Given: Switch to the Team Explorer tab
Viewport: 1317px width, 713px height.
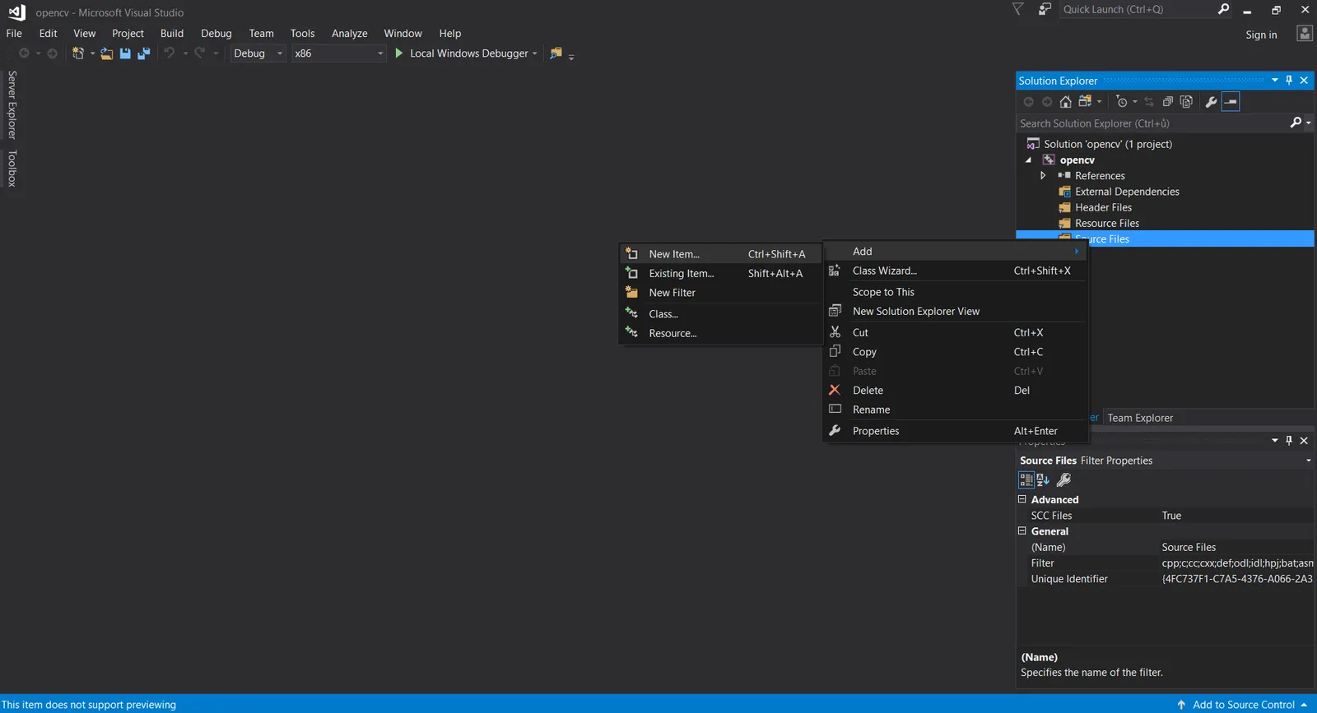Looking at the screenshot, I should (1140, 418).
